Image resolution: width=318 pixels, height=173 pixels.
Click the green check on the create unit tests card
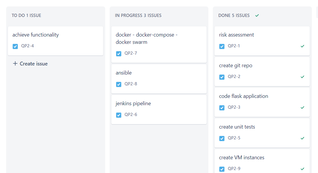click(x=302, y=138)
